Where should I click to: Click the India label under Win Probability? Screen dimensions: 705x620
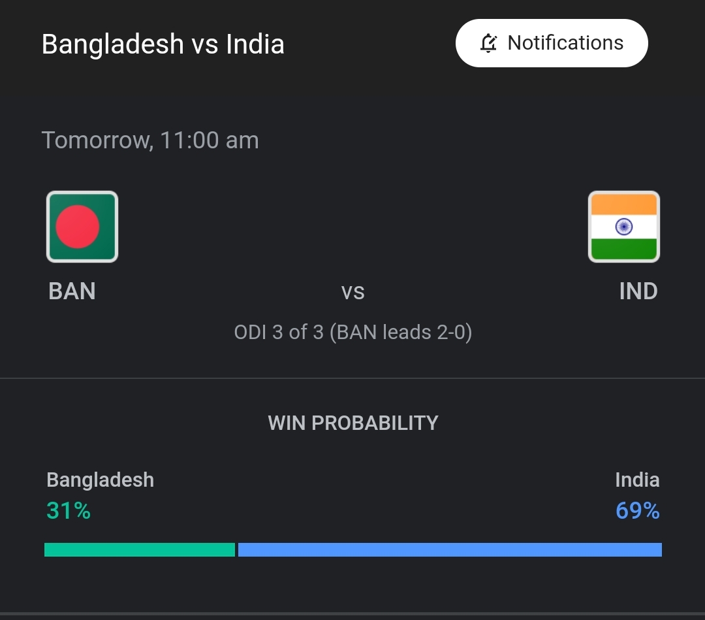tap(637, 480)
